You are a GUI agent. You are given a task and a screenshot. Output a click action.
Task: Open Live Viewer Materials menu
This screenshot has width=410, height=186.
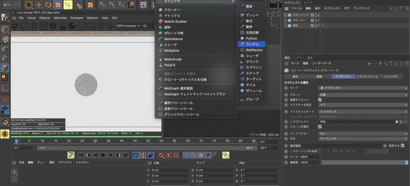click(x=60, y=18)
